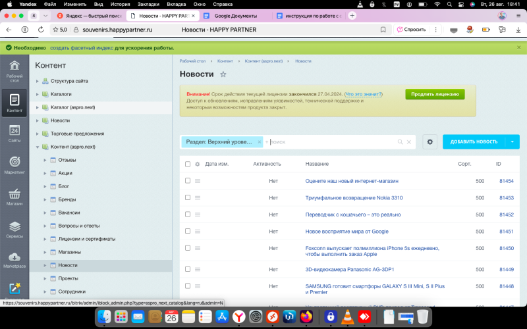
Task: Check the row 3D-видеокамера Panasonic AG-3DP1
Action: [188, 269]
